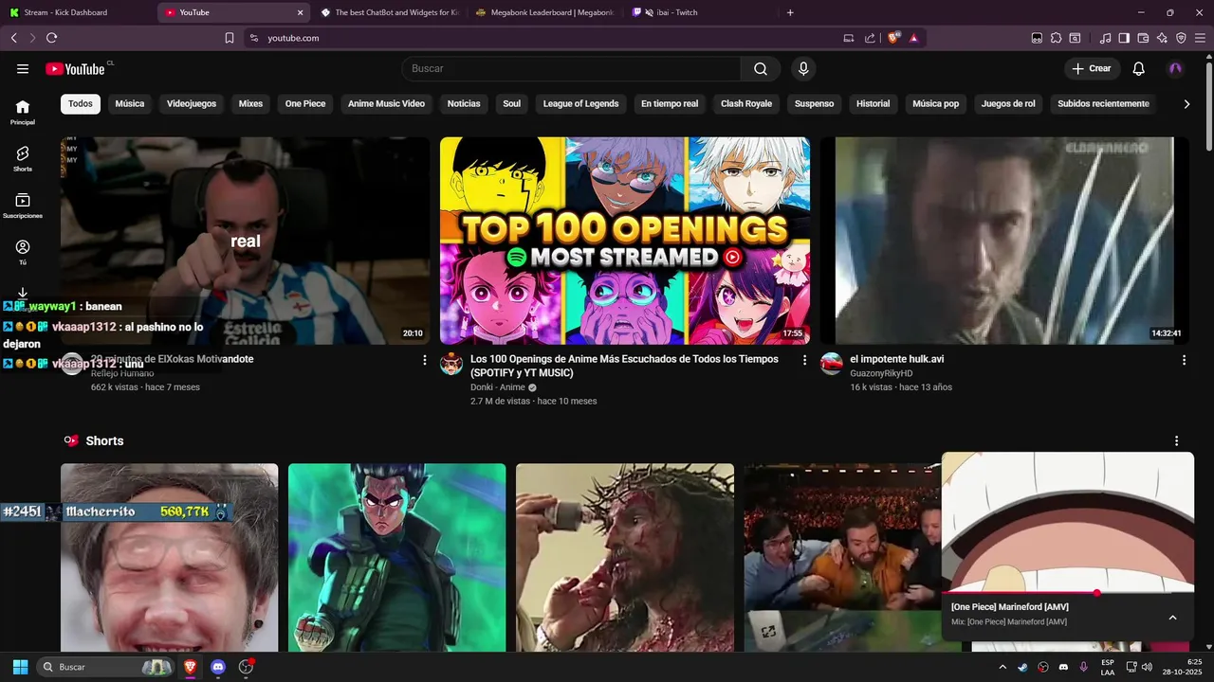Select the Todos category chip

(81, 103)
